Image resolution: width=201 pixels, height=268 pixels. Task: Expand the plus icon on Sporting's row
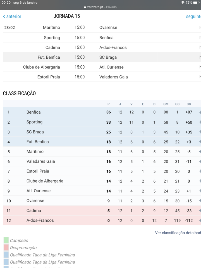tap(200, 122)
